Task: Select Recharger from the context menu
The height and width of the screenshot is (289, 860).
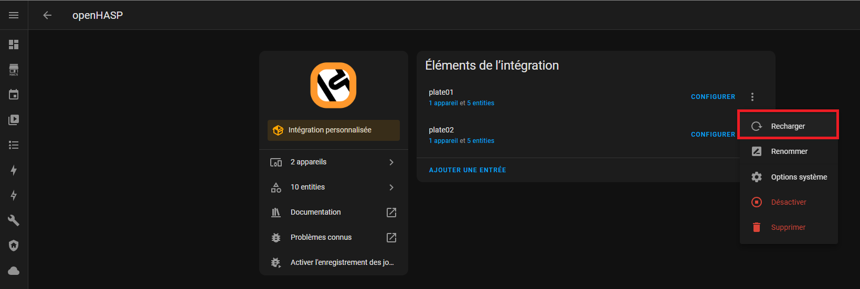Action: 789,126
